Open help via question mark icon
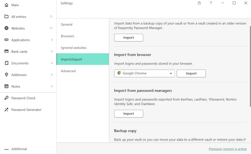 (211, 3)
